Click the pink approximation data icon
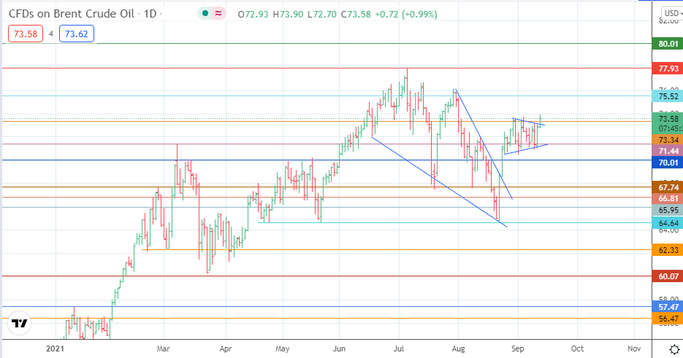 coord(218,14)
